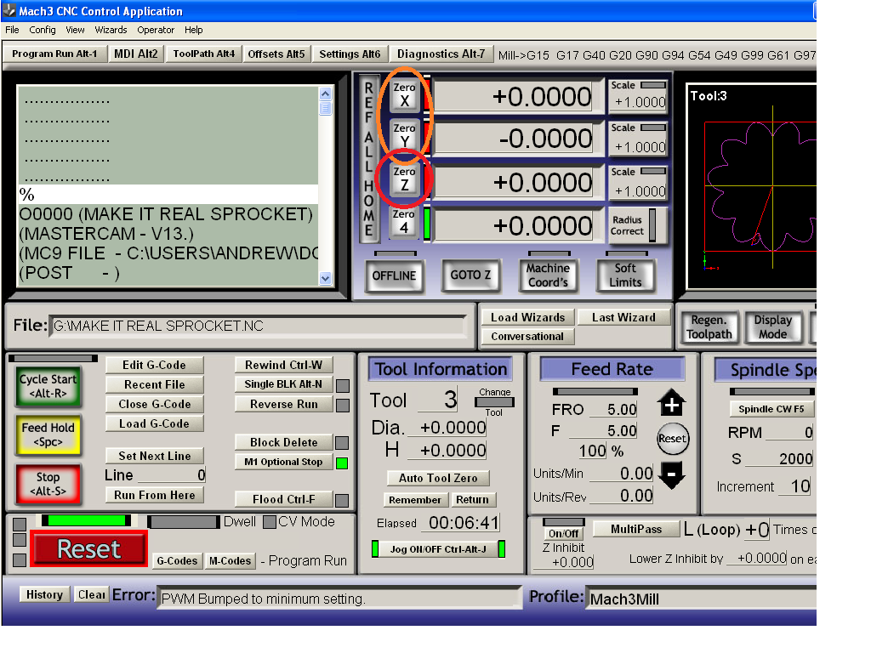Viewport: 871px width, 653px height.
Task: Click the round feed rate Reset button
Action: (x=671, y=439)
